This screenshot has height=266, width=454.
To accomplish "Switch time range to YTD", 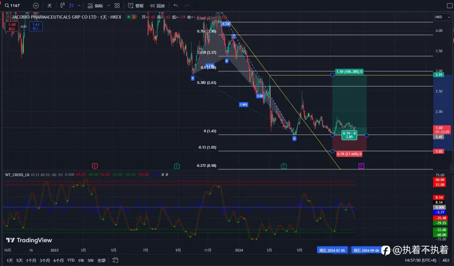I will pyautogui.click(x=71, y=260).
